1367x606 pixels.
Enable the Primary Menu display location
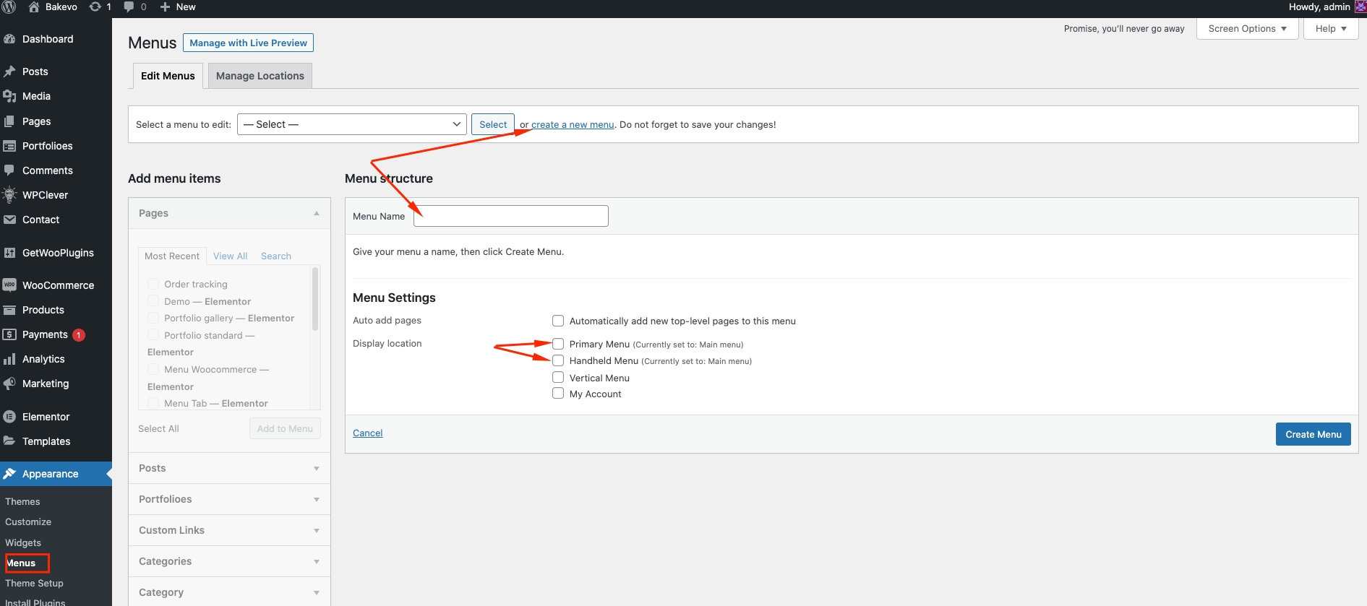click(558, 344)
